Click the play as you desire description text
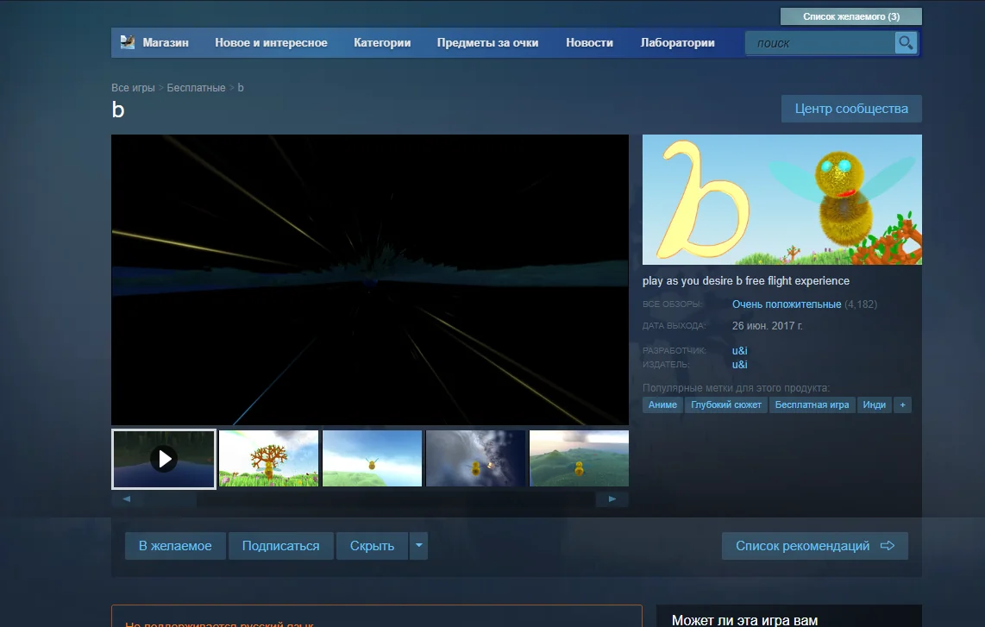 pyautogui.click(x=746, y=281)
